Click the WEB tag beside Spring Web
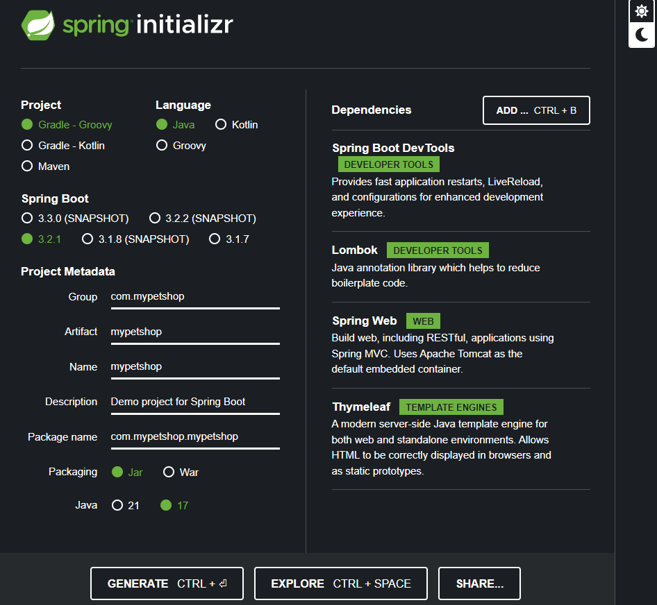 tap(423, 321)
